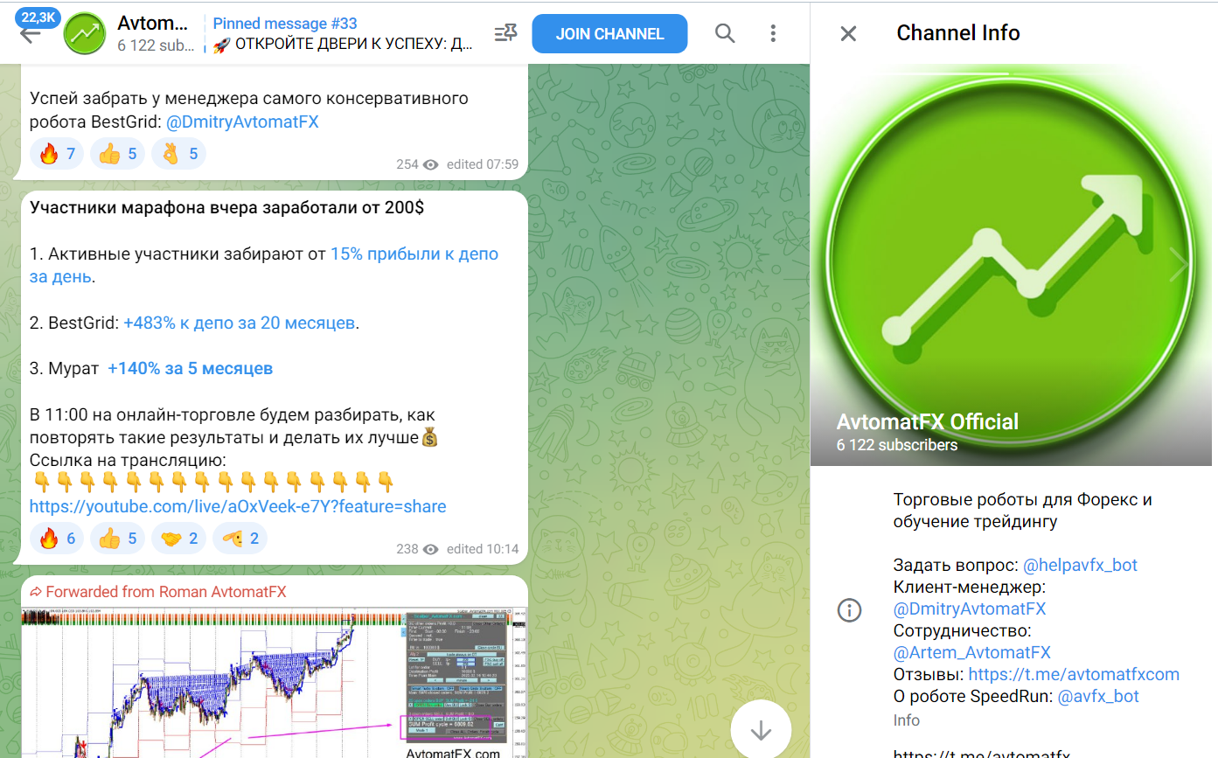Open the forwarded trading chart image
Viewport: 1218px width, 758px height.
point(275,682)
